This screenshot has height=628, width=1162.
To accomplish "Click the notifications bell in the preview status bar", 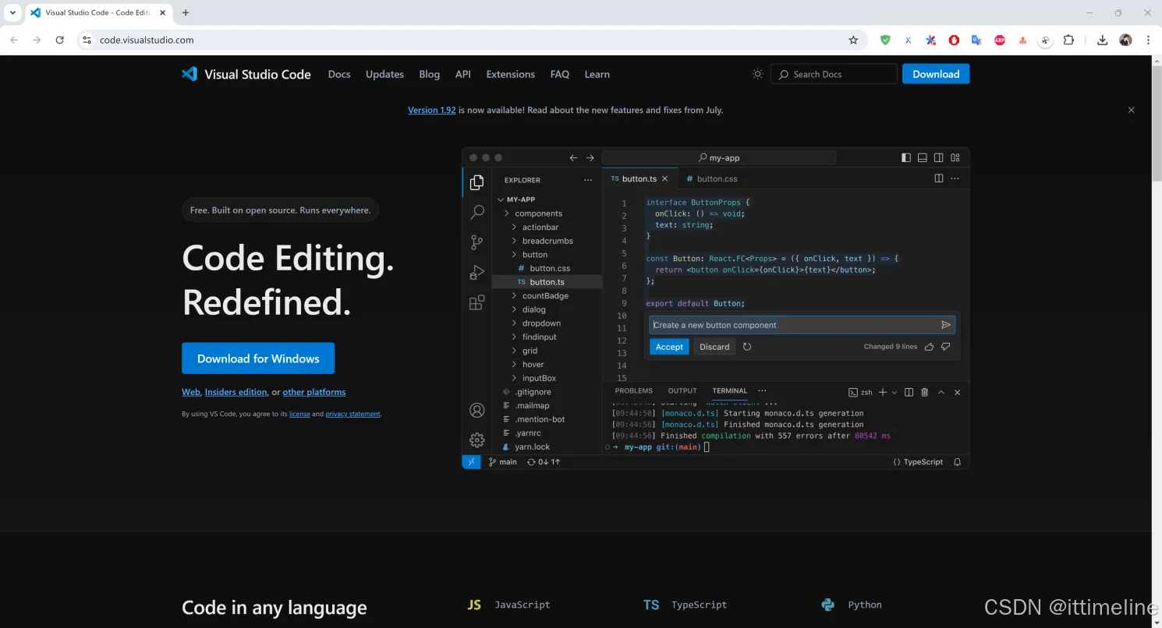I will coord(957,462).
